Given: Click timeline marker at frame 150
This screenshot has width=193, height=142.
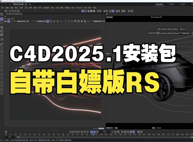Looking at the screenshot, I should [x=149, y=134].
